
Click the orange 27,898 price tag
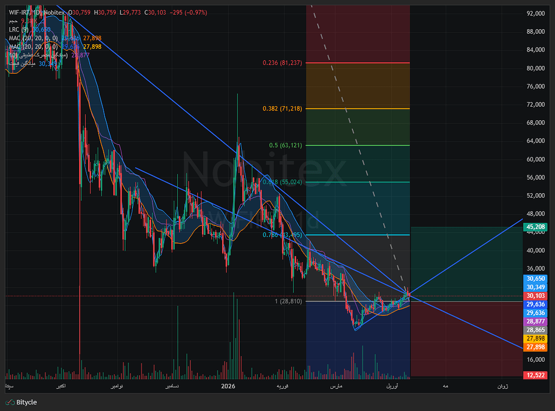(535, 347)
